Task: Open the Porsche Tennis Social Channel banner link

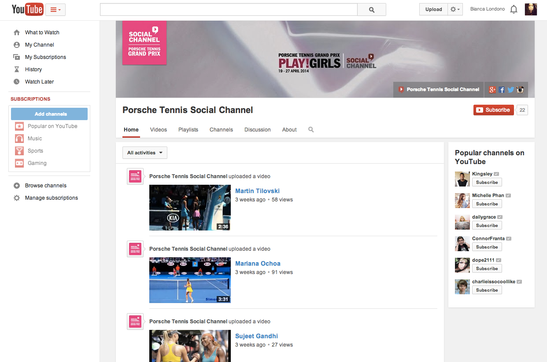Action: click(x=439, y=89)
